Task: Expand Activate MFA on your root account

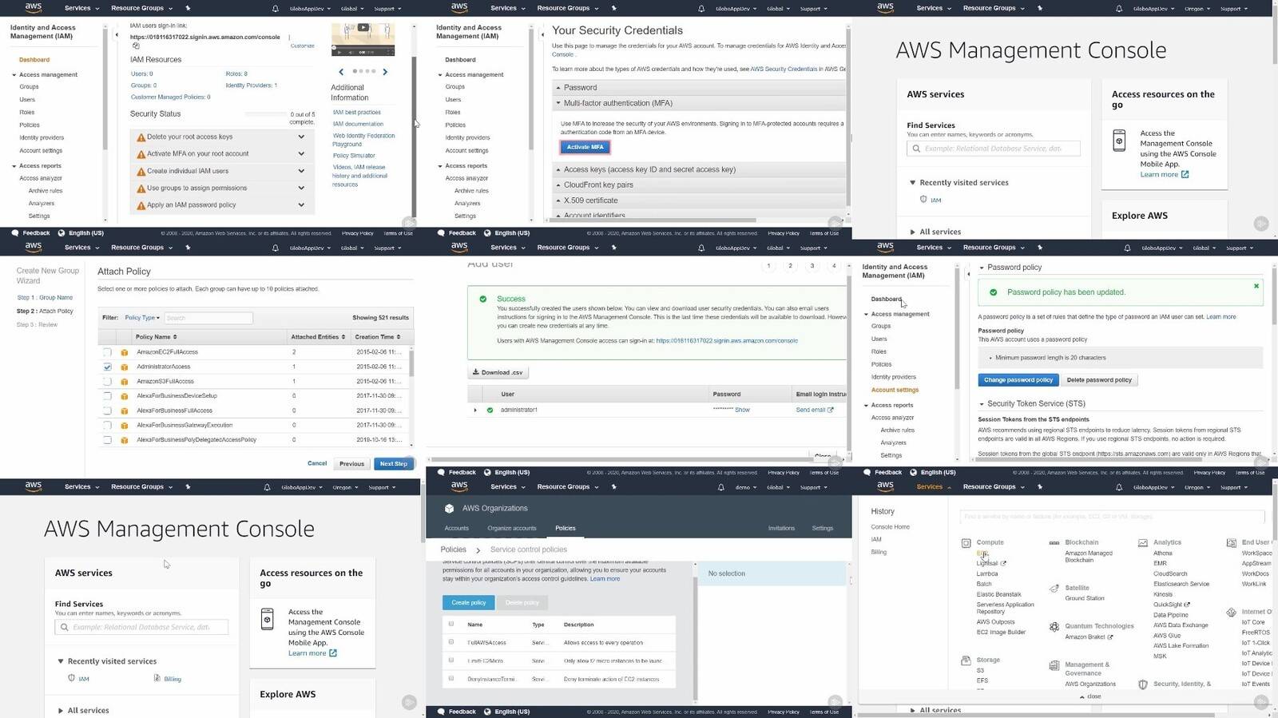Action: tap(301, 153)
